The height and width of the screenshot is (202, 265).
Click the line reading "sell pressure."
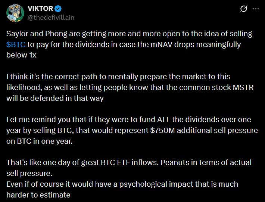click(28, 173)
